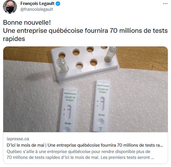Viewport: 171px width, 167px height.
Task: Open François Legault's masked profile avatar
Action: click(x=10, y=7)
